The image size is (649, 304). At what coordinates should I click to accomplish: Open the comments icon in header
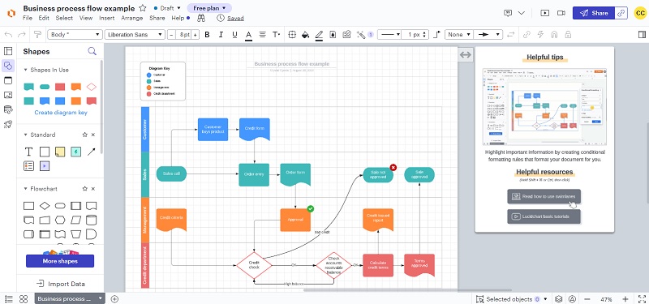point(508,13)
